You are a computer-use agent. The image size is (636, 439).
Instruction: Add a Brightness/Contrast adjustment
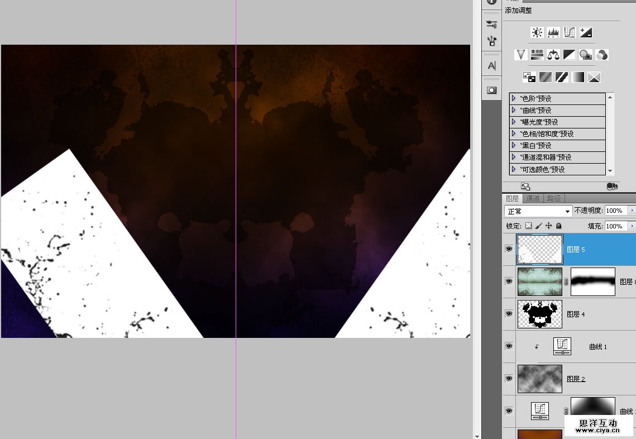point(537,32)
